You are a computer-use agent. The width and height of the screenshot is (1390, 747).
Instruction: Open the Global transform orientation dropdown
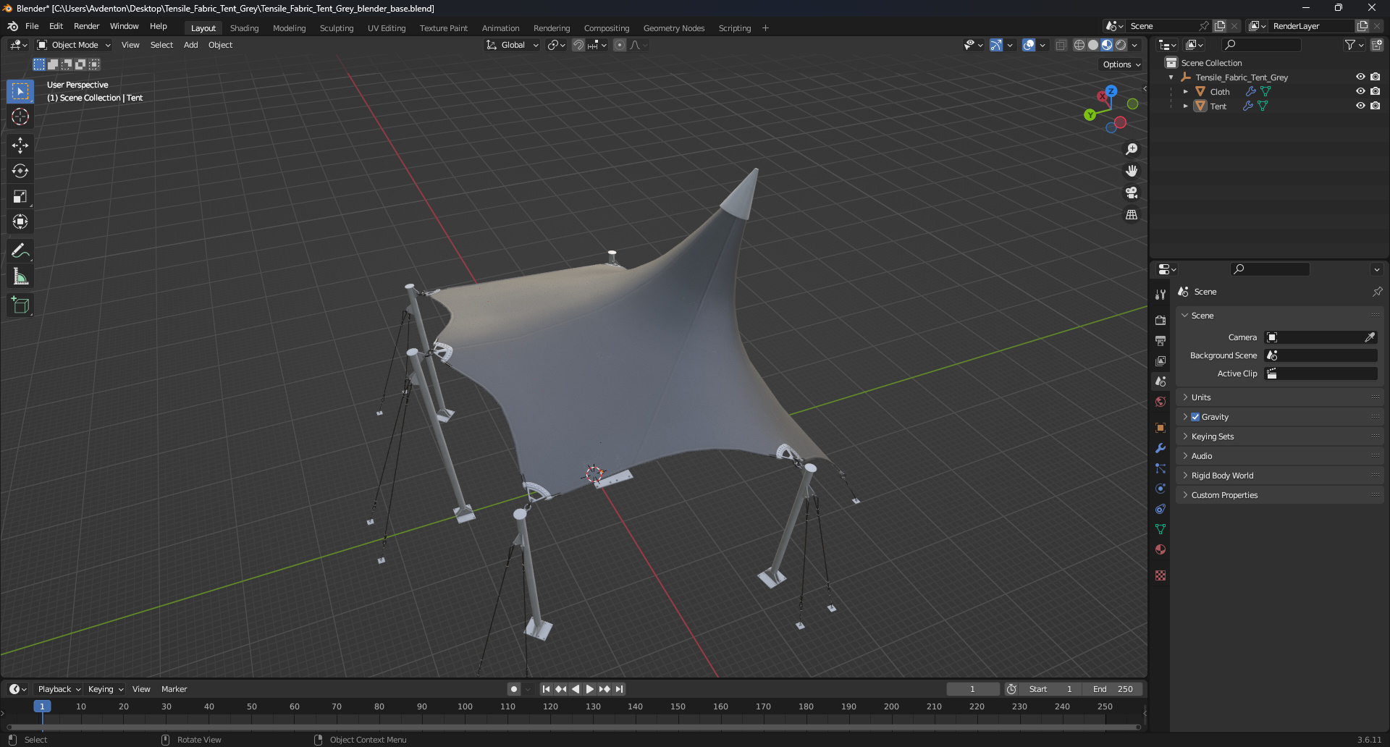pos(513,45)
